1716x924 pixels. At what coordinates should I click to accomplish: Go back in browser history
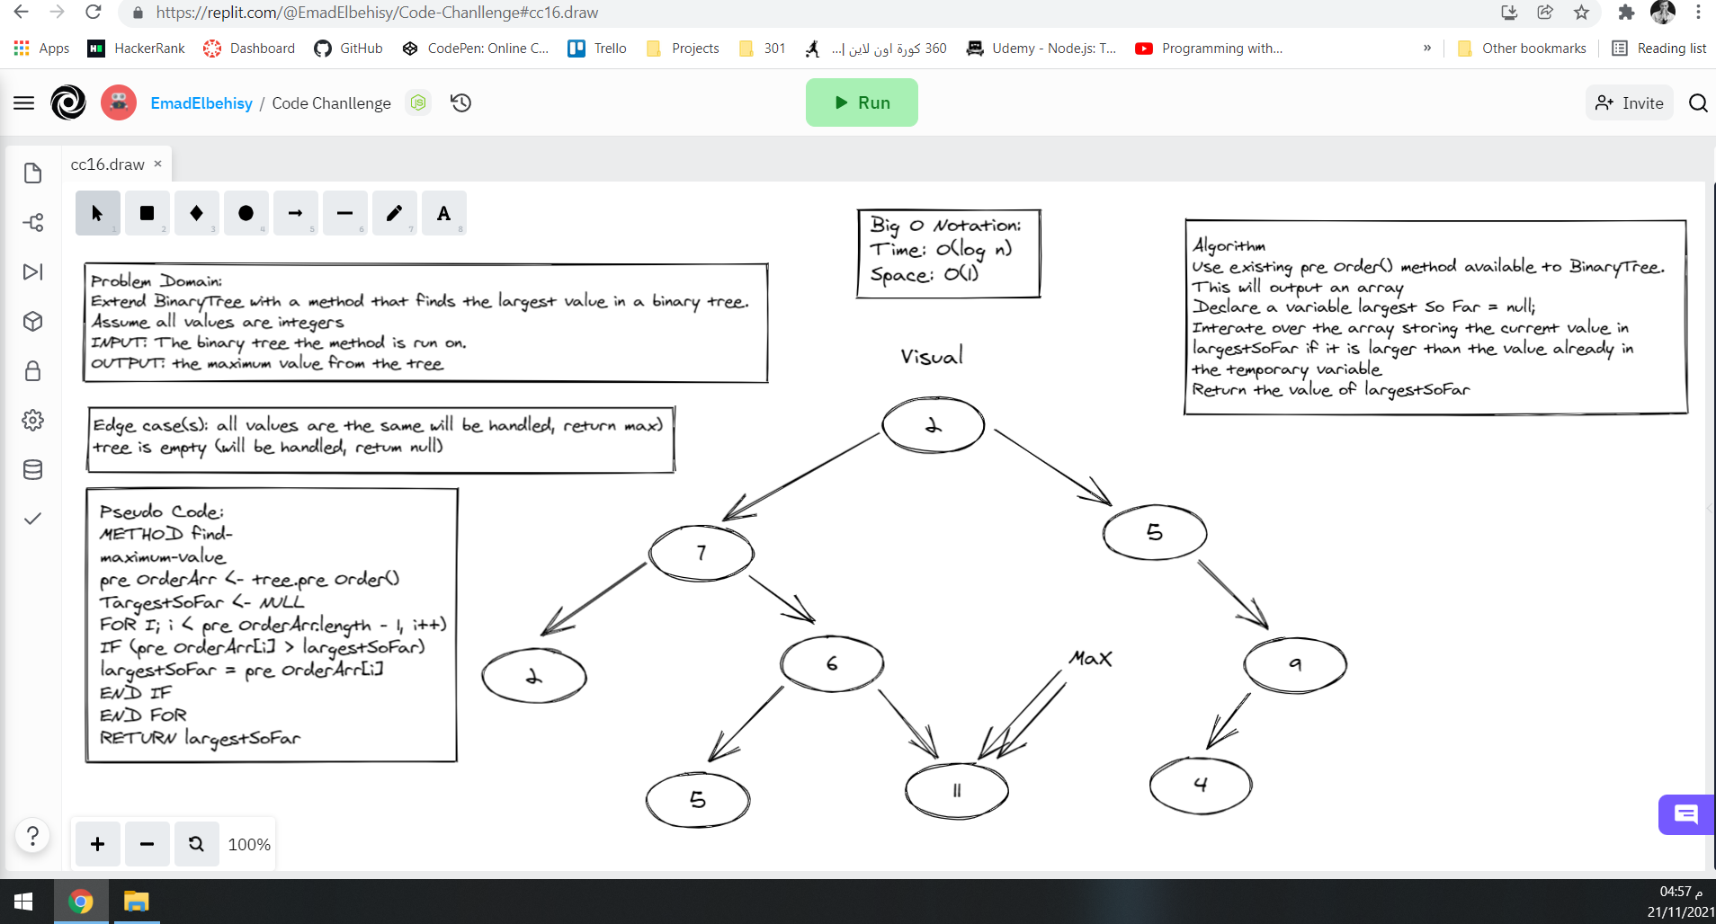pyautogui.click(x=21, y=13)
